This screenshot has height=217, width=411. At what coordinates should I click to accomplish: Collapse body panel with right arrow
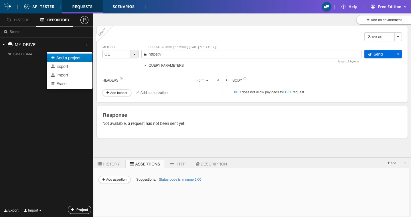(226, 80)
